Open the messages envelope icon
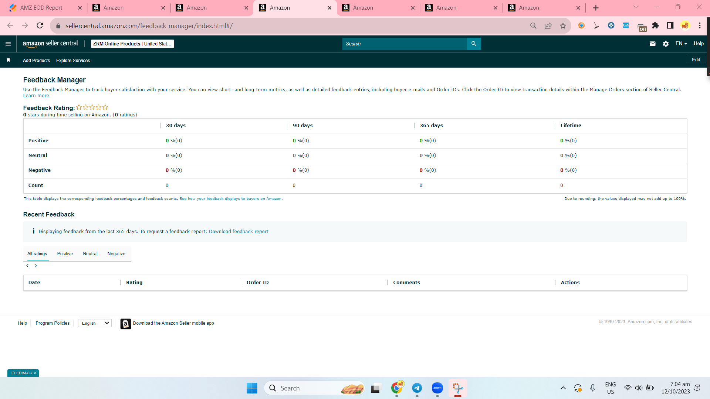The height and width of the screenshot is (399, 710). tap(653, 44)
